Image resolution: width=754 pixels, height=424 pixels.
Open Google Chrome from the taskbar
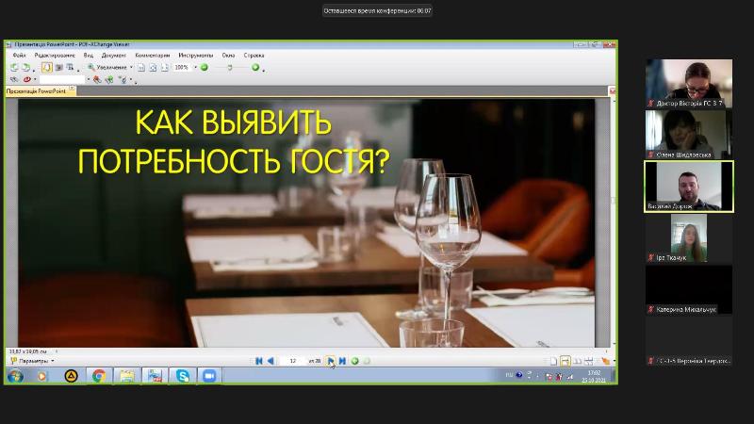click(99, 376)
